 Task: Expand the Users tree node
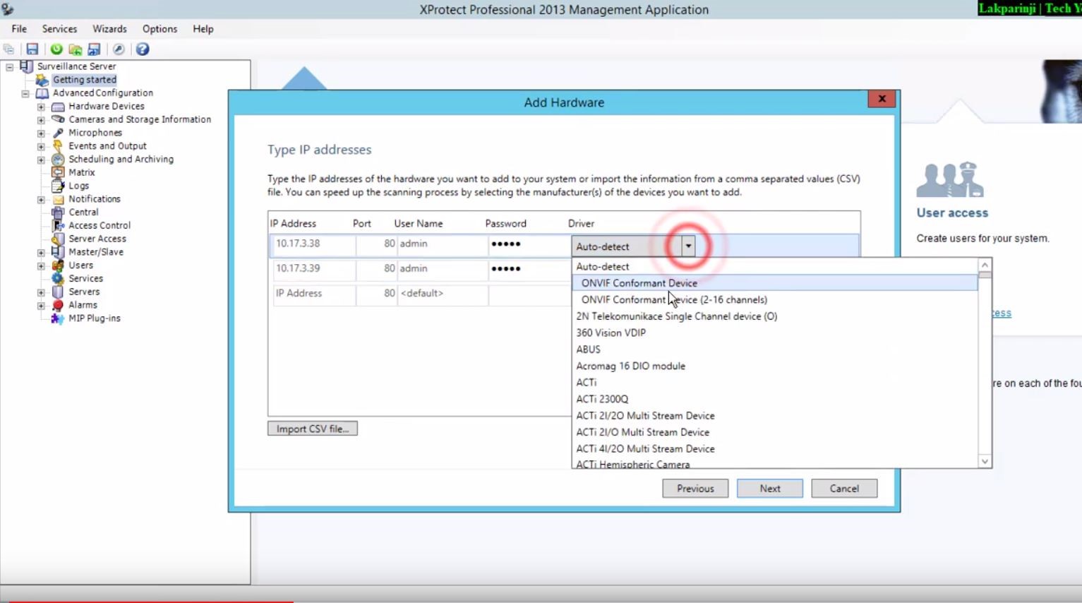[41, 265]
